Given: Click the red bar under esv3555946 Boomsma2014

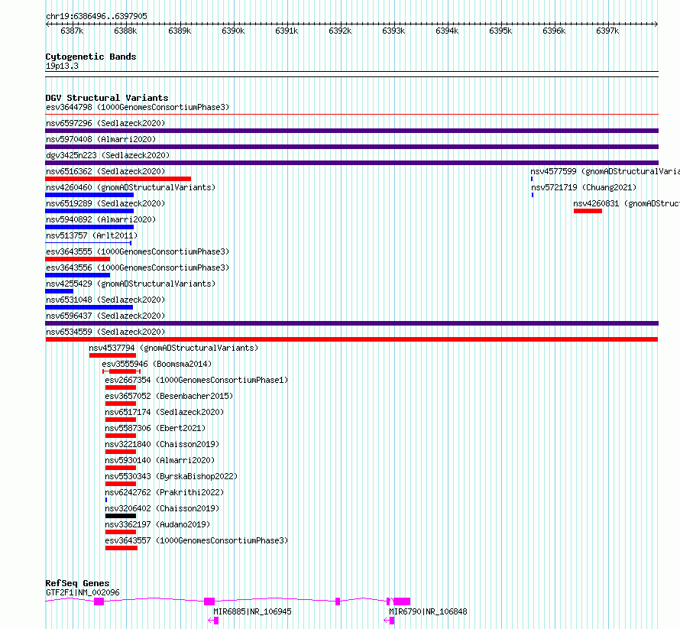Looking at the screenshot, I should [121, 371].
